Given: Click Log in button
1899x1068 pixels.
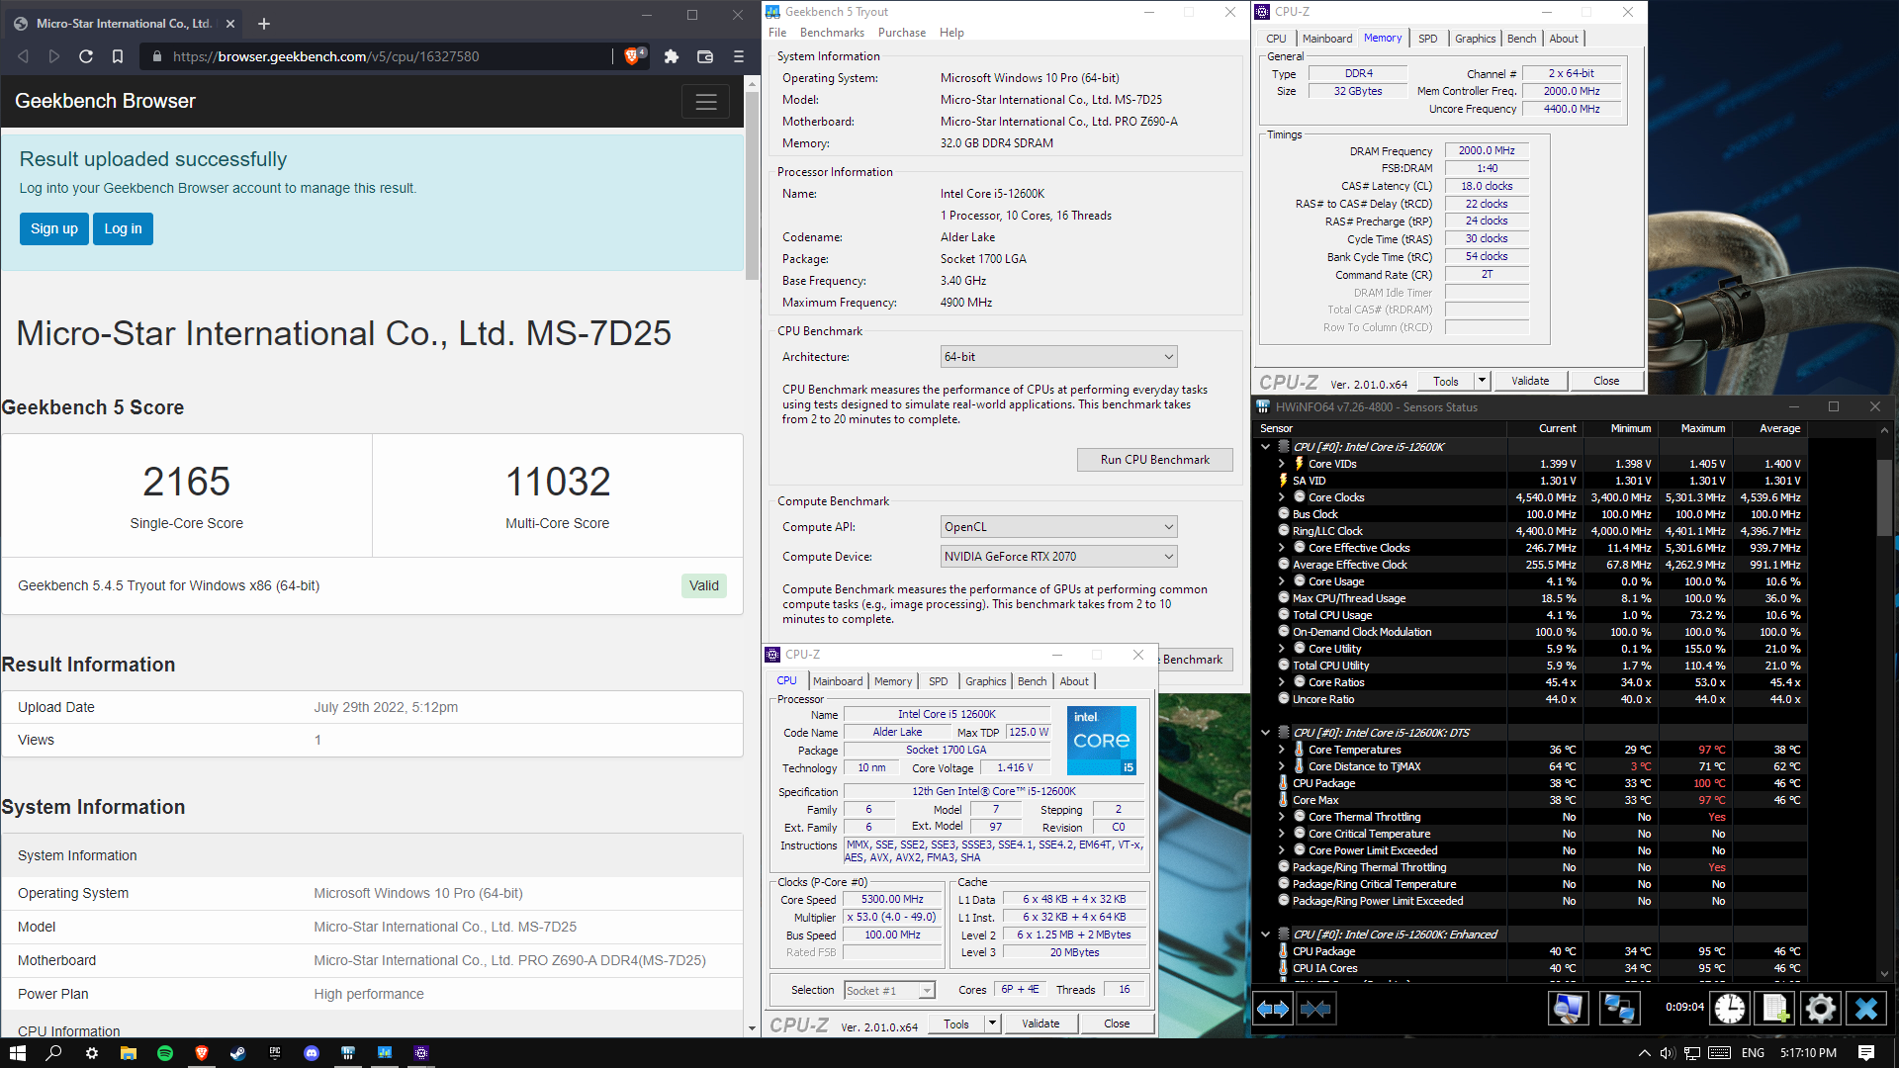Looking at the screenshot, I should [124, 229].
